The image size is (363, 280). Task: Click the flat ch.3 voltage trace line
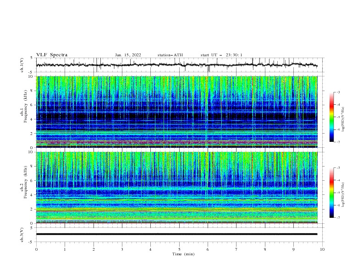point(176,234)
